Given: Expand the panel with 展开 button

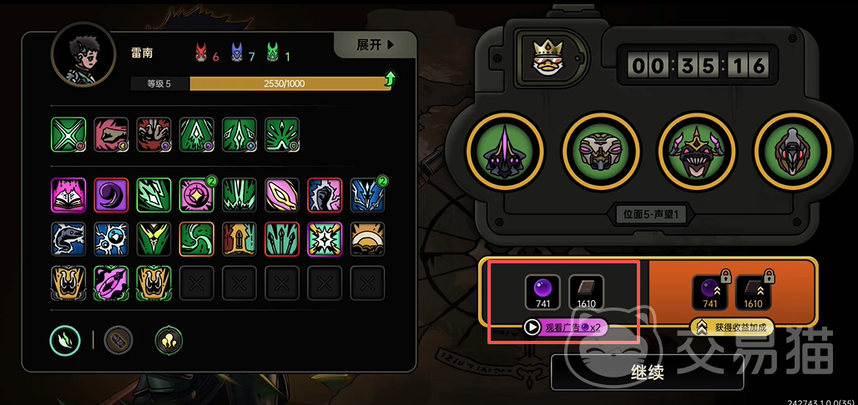Looking at the screenshot, I should coord(376,45).
